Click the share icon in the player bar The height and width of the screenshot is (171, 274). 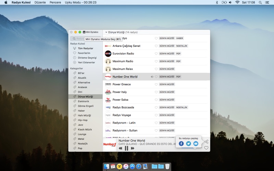(206, 142)
